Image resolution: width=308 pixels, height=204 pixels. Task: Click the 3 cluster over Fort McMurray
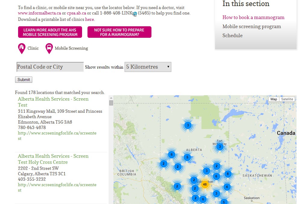[x=220, y=147]
